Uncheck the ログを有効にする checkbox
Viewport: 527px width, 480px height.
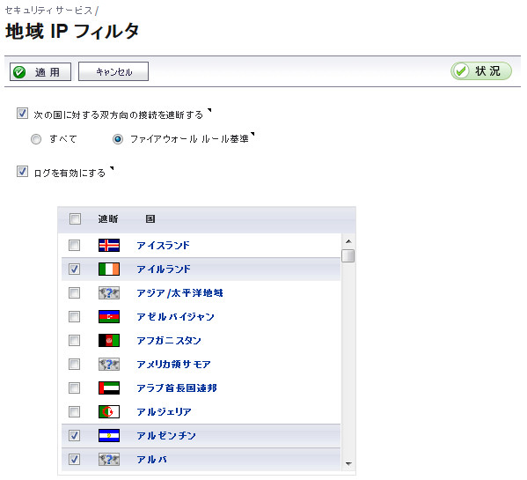pos(22,171)
